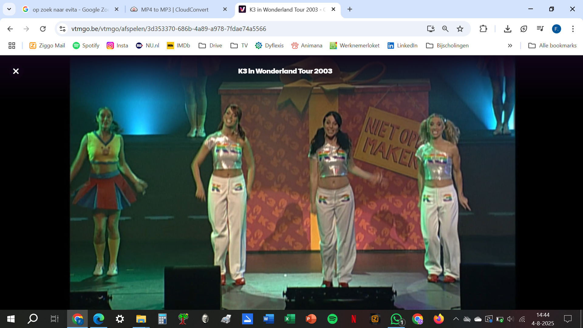Switch to MP4 to MP3 CloudConvert tab
Viewport: 583px width, 328px height.
[x=175, y=9]
